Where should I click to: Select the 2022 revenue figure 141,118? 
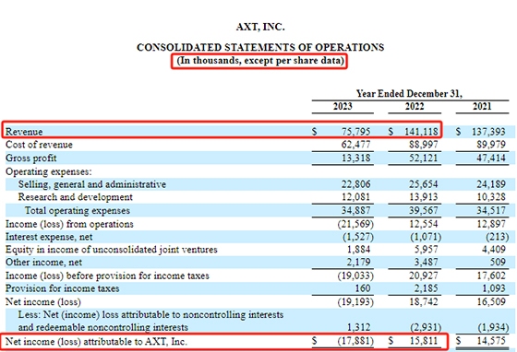click(421, 132)
